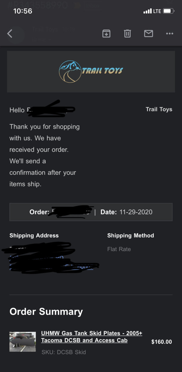Tap the 10:56 clock in status bar

click(23, 11)
